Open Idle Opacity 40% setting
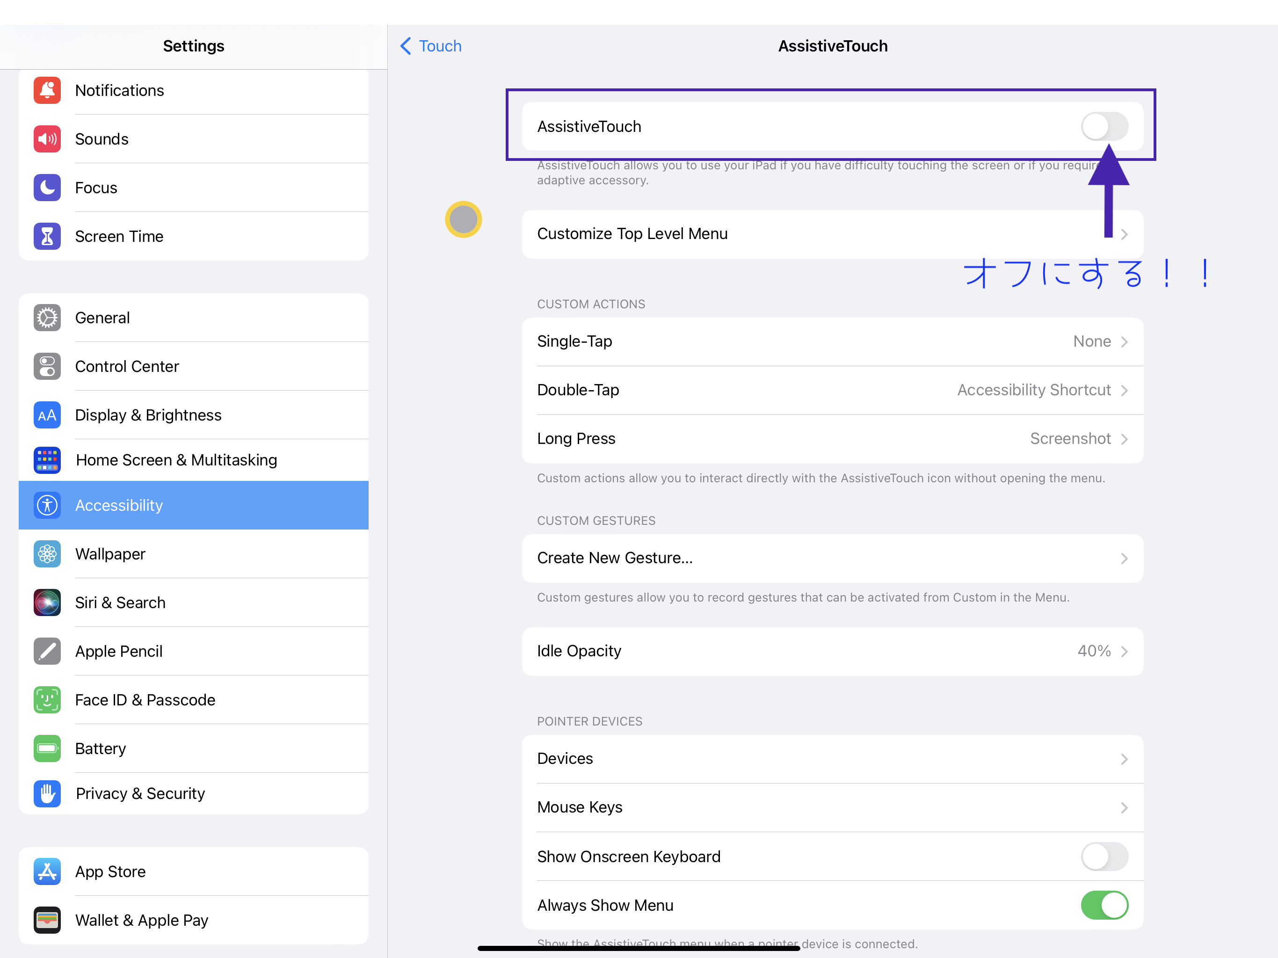 pos(832,651)
